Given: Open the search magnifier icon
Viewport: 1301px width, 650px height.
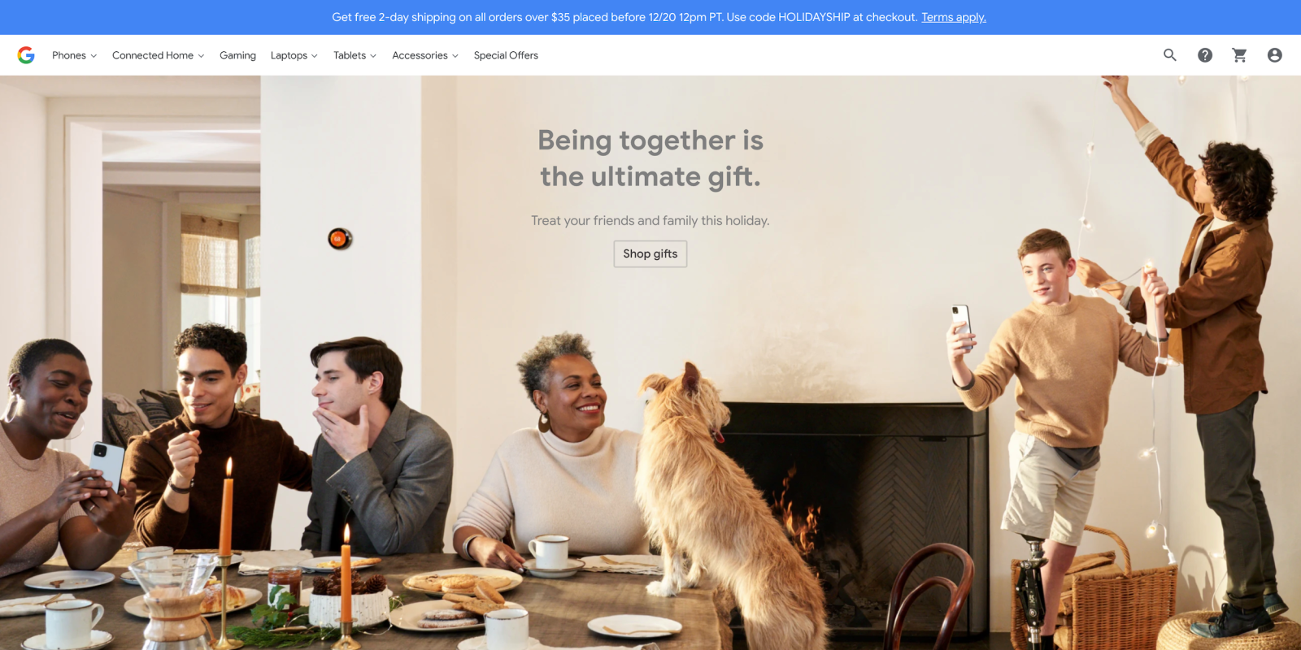Looking at the screenshot, I should (x=1170, y=55).
